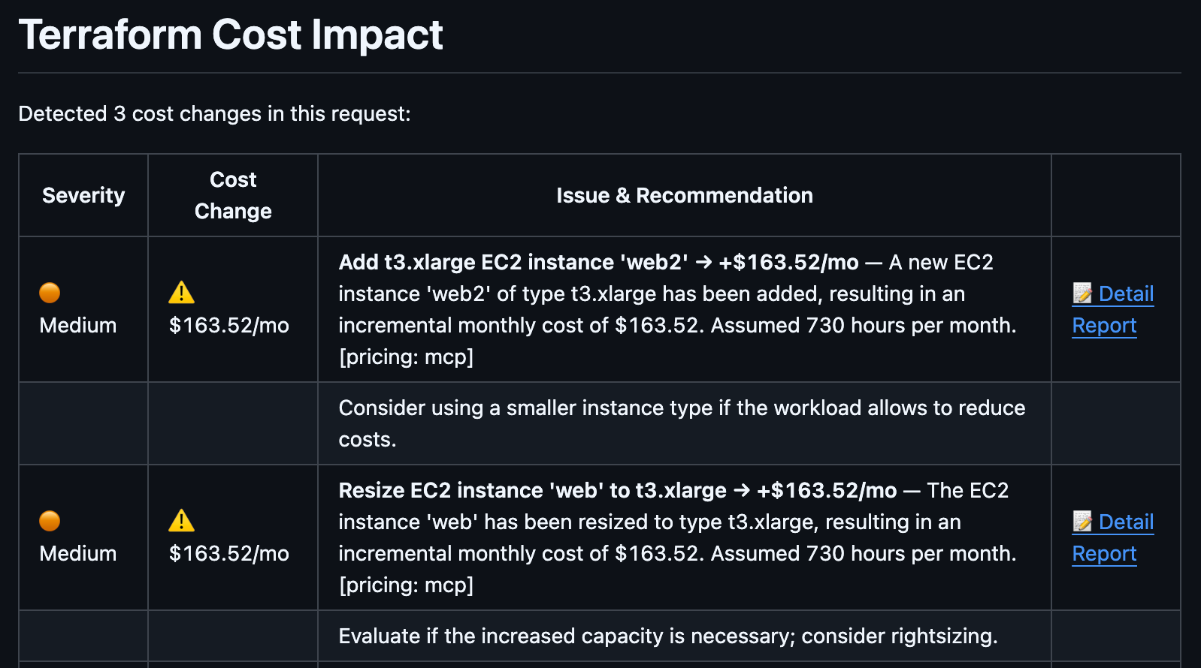The height and width of the screenshot is (668, 1201).
Task: Click the 'Detected 3 cost changes' summary text
Action: pos(214,113)
